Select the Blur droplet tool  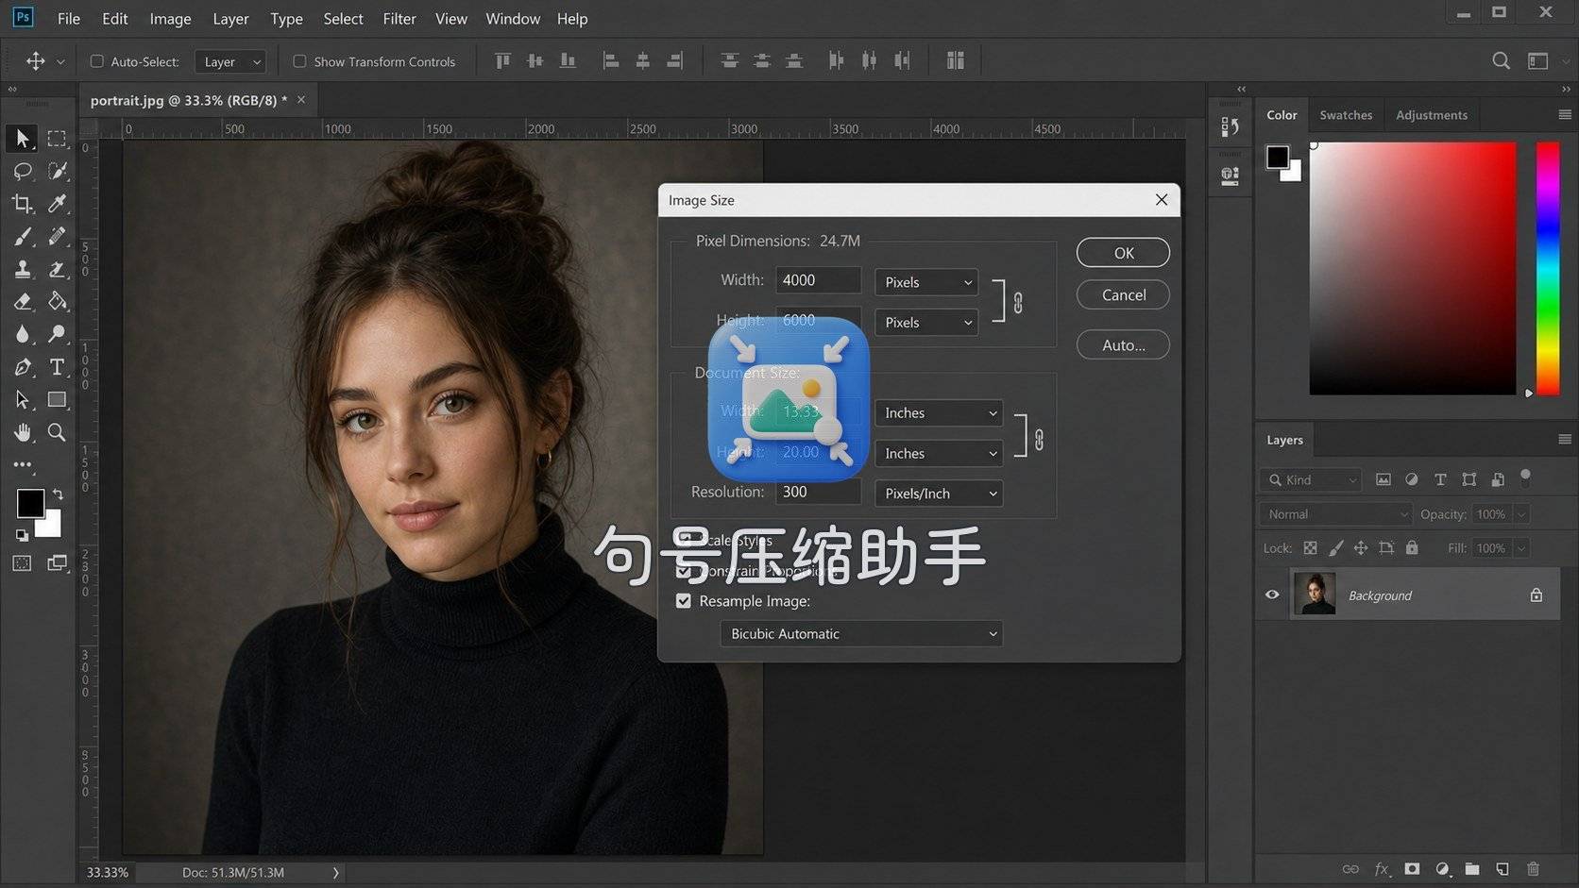[x=23, y=334]
